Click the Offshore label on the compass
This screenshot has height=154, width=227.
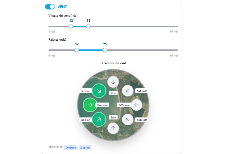(x=124, y=105)
